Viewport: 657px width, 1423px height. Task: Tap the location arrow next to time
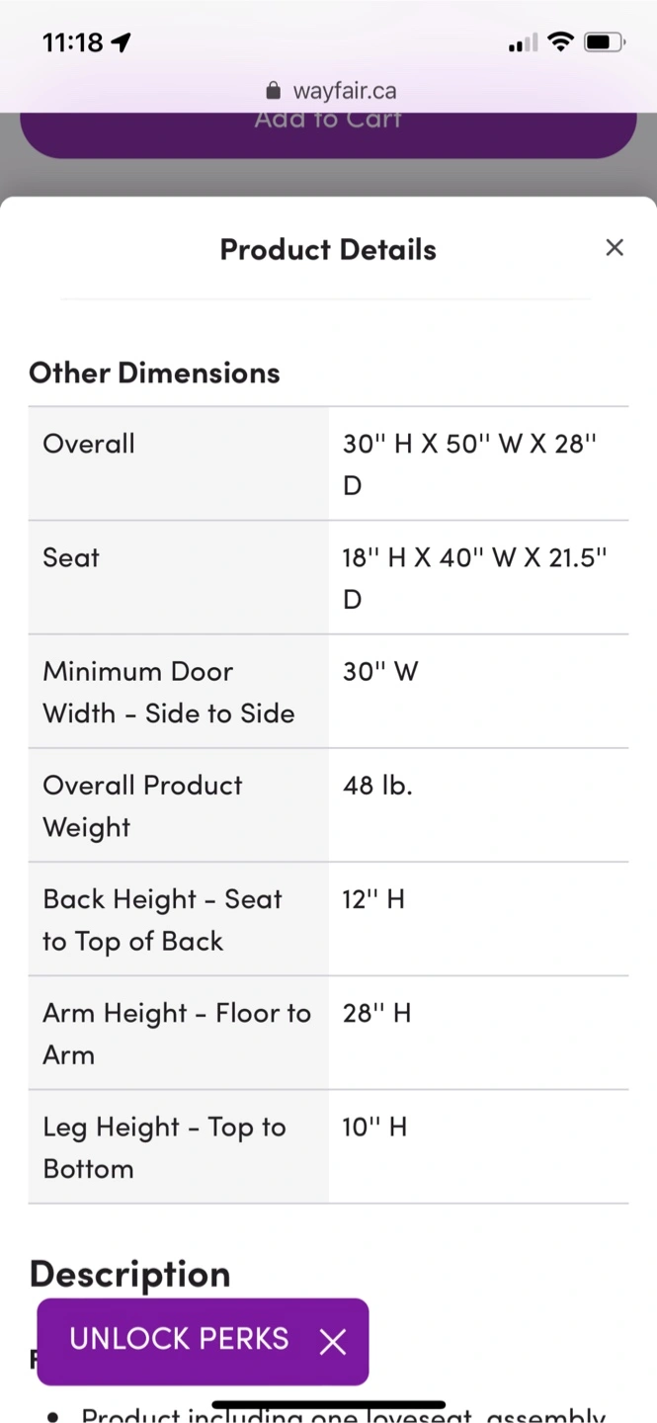point(122,42)
